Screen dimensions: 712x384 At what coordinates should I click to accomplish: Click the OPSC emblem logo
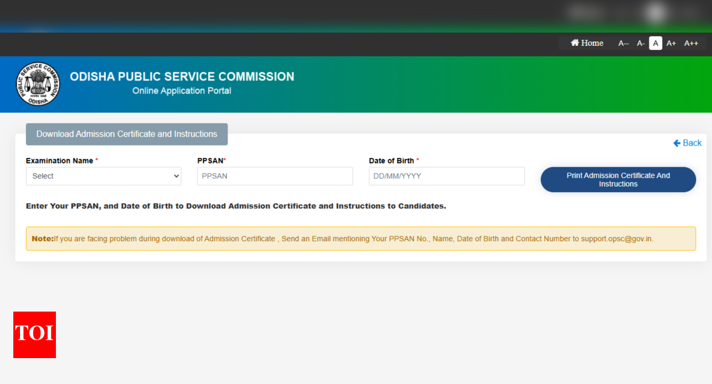[38, 84]
